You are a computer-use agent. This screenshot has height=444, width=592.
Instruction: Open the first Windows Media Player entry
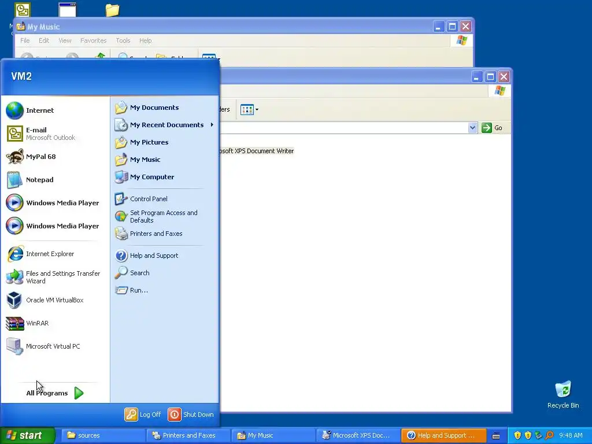55,203
